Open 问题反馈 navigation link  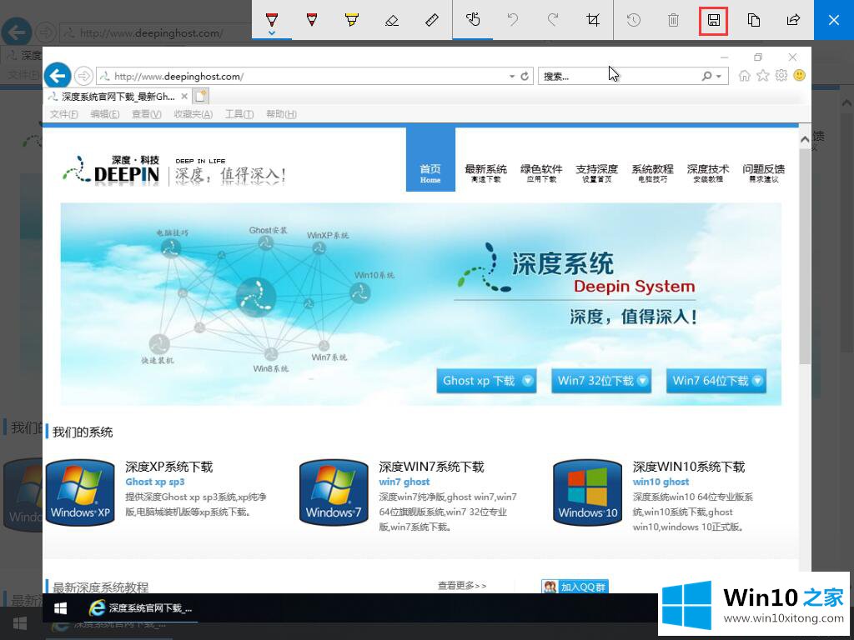pos(764,173)
